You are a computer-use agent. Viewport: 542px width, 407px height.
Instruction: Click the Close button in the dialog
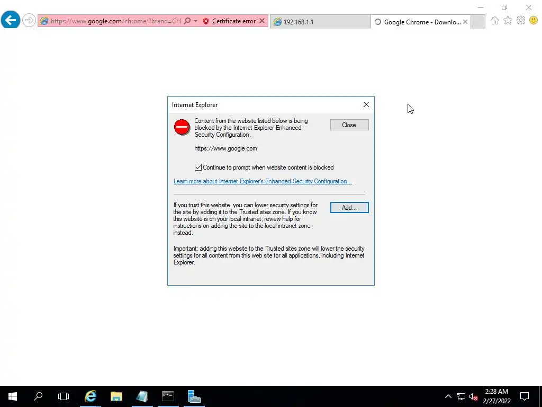click(349, 125)
